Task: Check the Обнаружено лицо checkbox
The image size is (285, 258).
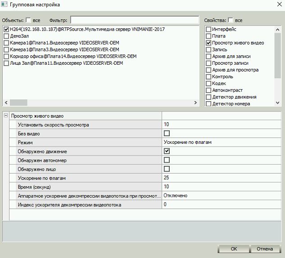Action: tap(167, 169)
